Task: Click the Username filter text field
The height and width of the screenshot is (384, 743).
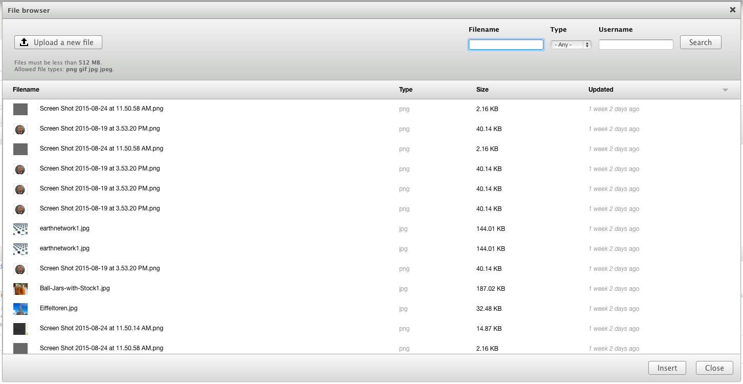Action: coord(636,45)
